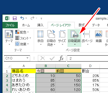Select cell with value 100
The width and height of the screenshot is (108, 93).
click(x=68, y=80)
